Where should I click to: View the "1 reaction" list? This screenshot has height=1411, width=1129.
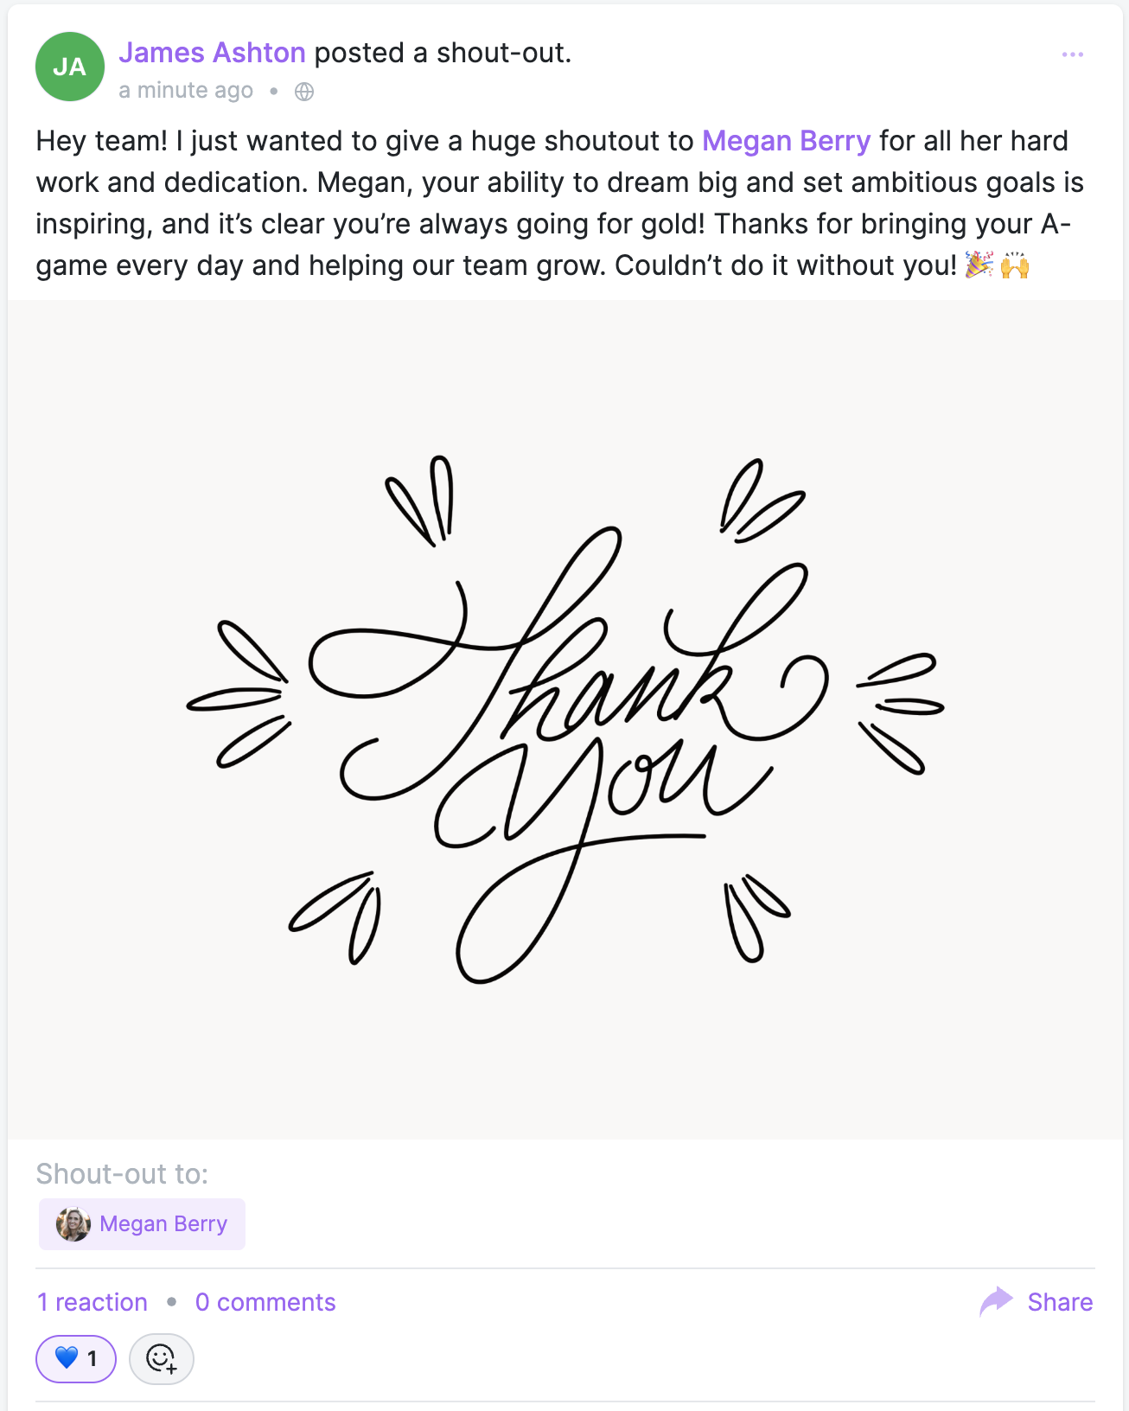92,1302
